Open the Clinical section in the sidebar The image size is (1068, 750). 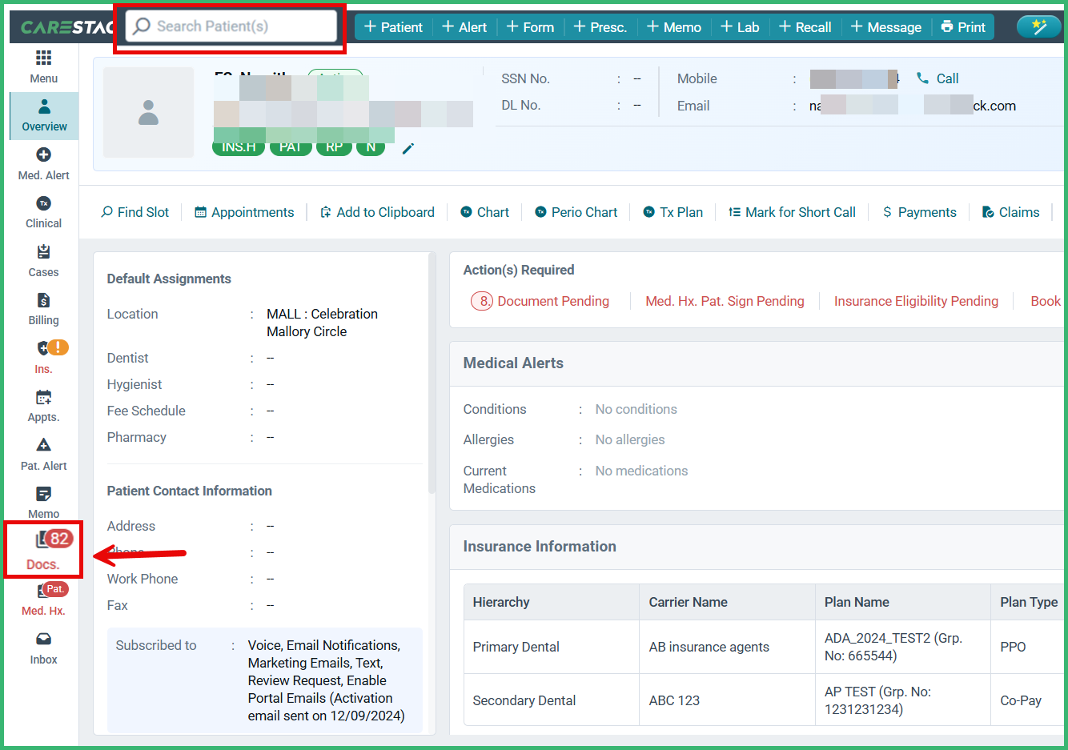(x=43, y=211)
